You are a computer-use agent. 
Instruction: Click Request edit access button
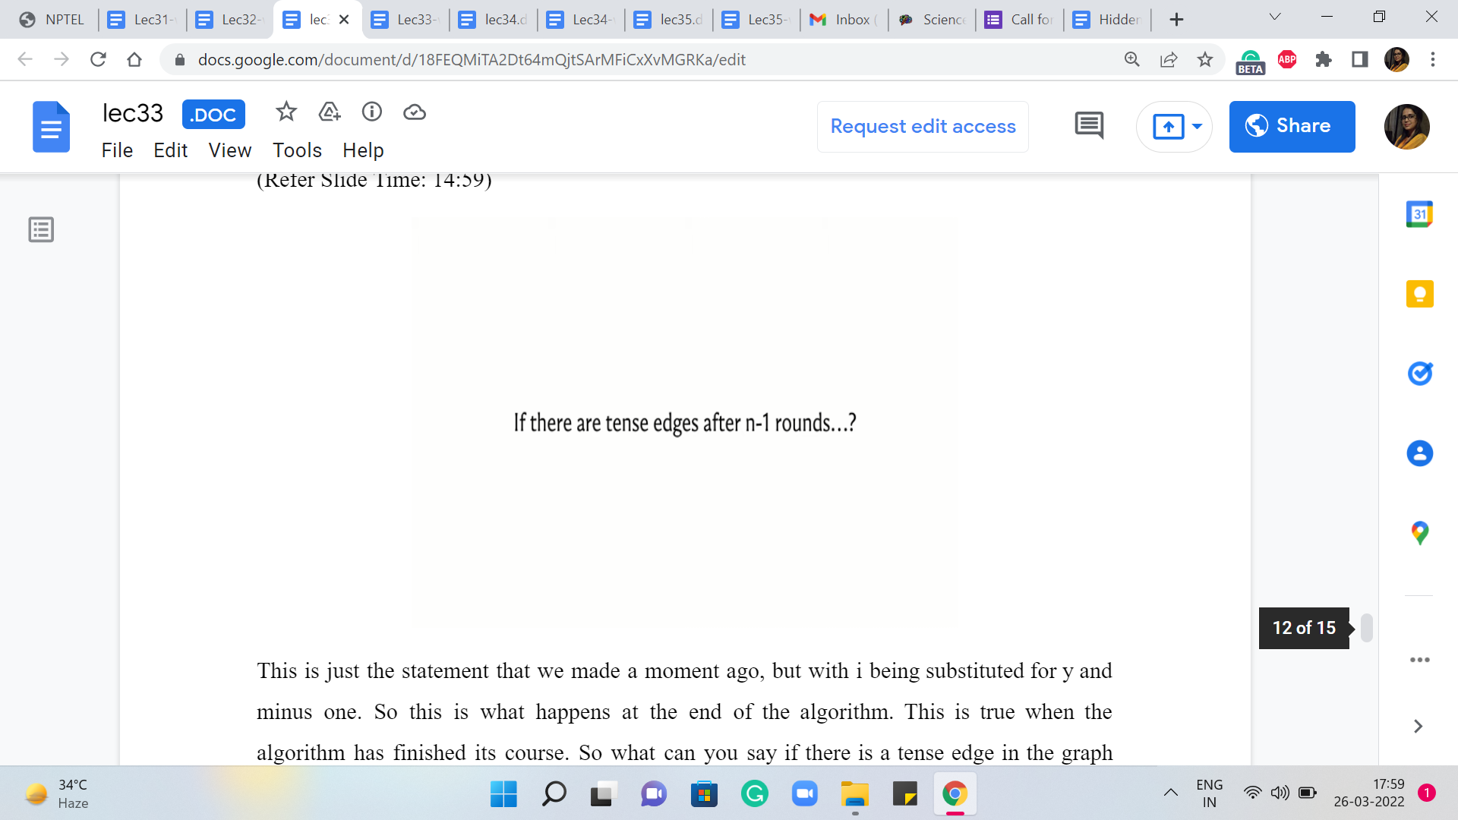click(923, 126)
